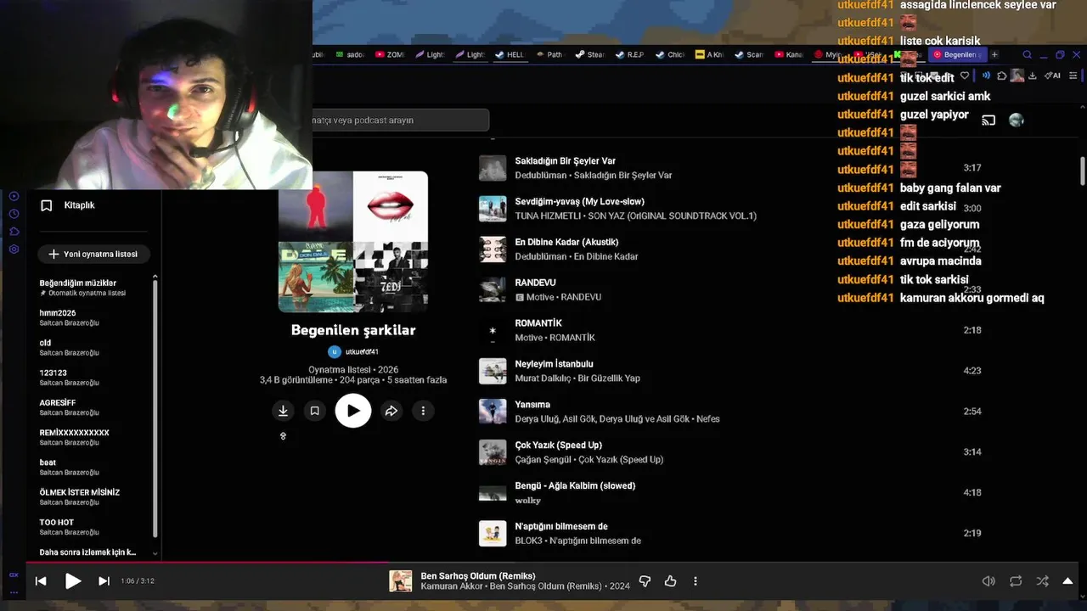Open the account avatar menu

pyautogui.click(x=1017, y=121)
